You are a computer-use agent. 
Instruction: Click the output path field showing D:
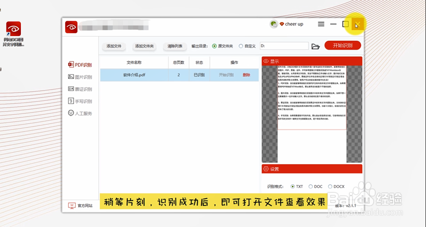coord(284,46)
